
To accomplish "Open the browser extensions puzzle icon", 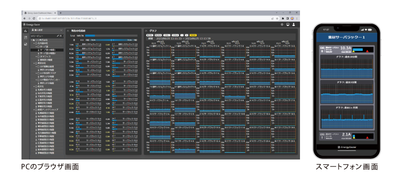I will coord(283,18).
